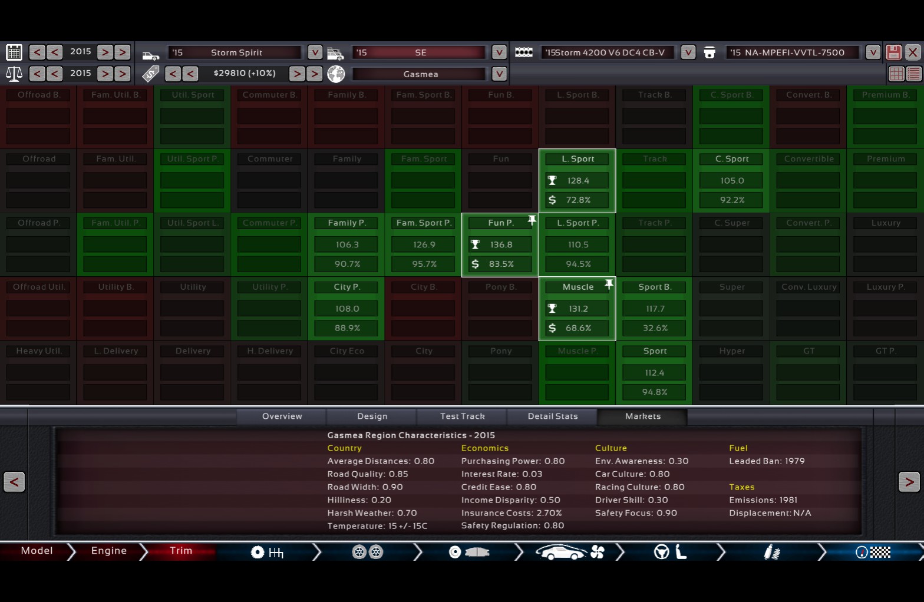This screenshot has width=924, height=602.
Task: Open the testing checkered flag step
Action: tap(873, 552)
